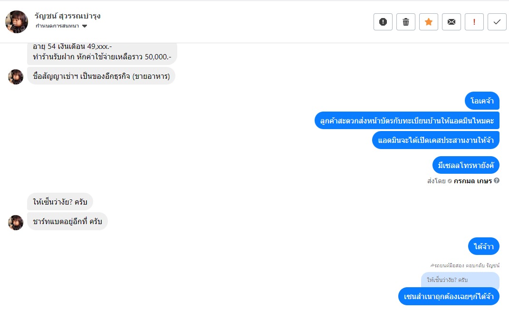Click the customer profile photo in header
The width and height of the screenshot is (509, 310).
(17, 22)
